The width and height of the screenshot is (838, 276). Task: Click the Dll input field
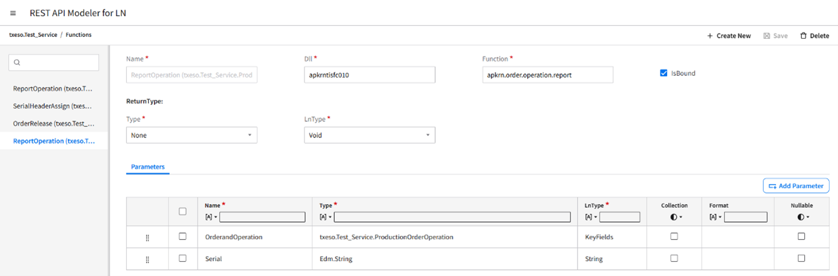click(369, 75)
